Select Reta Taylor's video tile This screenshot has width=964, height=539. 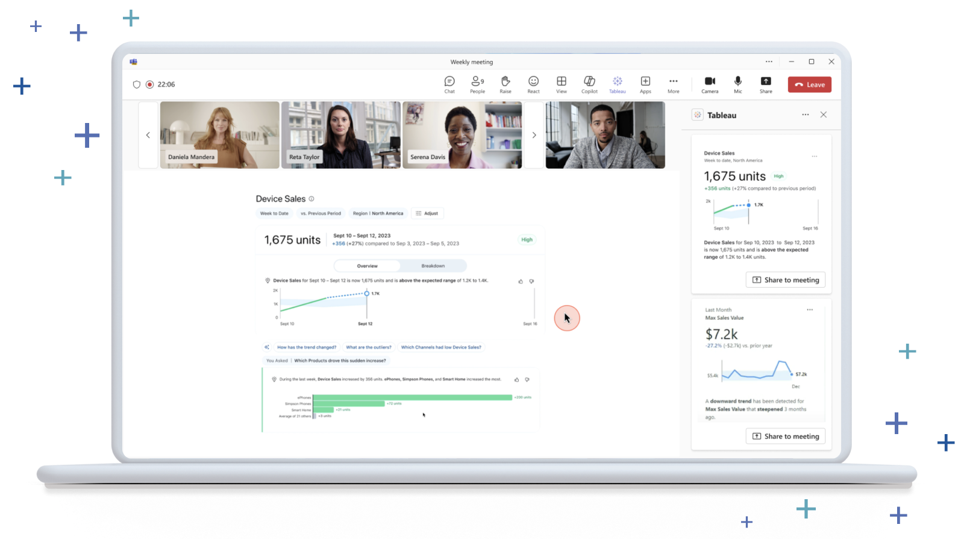(341, 135)
